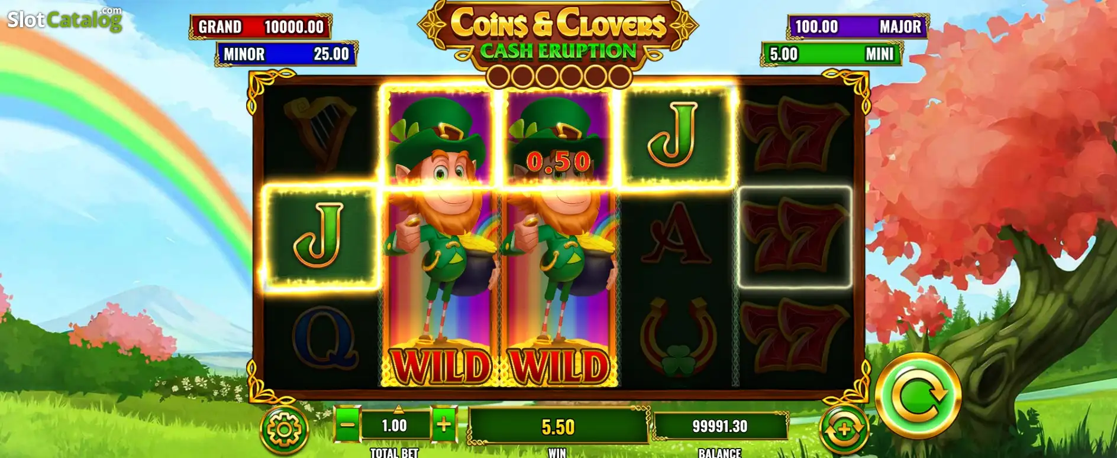1117x458 pixels.
Task: Select the MINI 5.00 jackpot label
Action: (832, 54)
